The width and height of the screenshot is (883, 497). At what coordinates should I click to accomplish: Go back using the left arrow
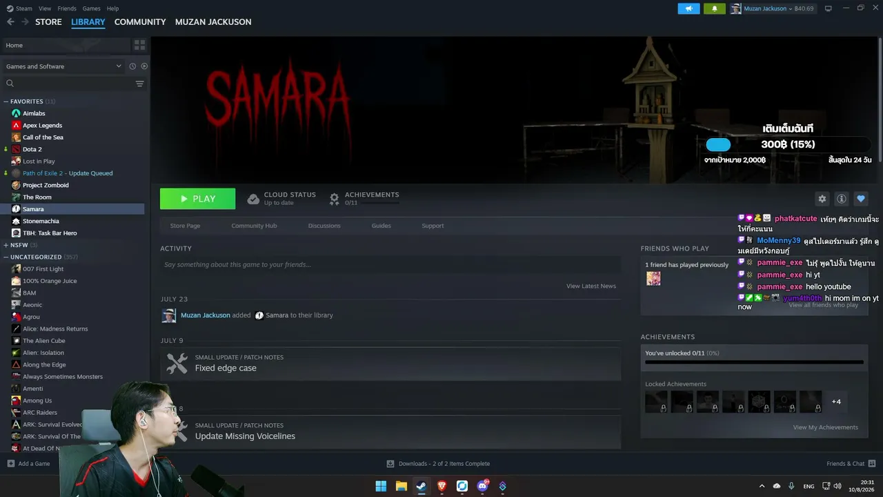click(10, 22)
